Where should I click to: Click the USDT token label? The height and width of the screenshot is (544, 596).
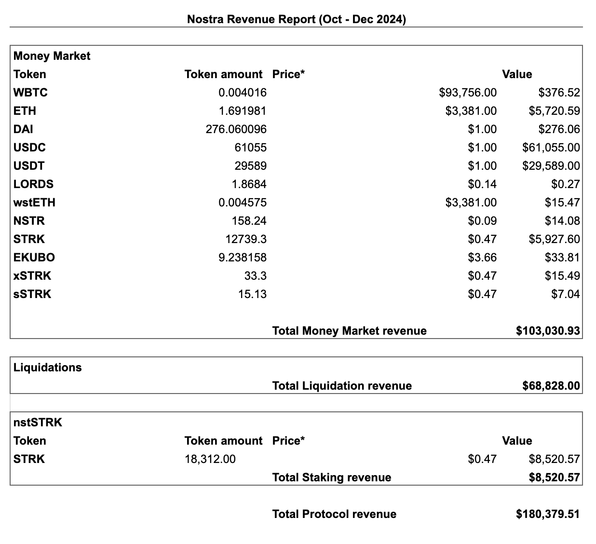tap(29, 166)
